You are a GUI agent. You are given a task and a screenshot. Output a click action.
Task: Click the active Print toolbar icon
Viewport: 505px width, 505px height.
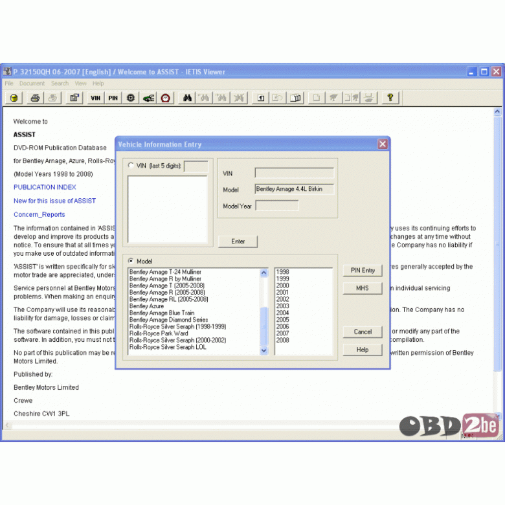(x=35, y=98)
